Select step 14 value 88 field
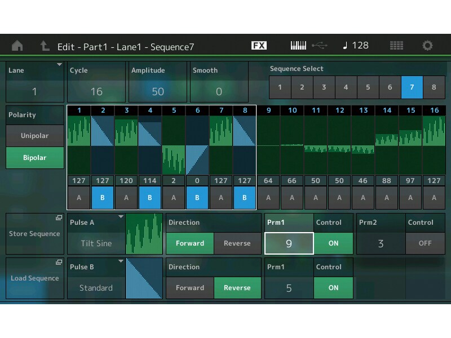The height and width of the screenshot is (338, 451). coord(387,181)
